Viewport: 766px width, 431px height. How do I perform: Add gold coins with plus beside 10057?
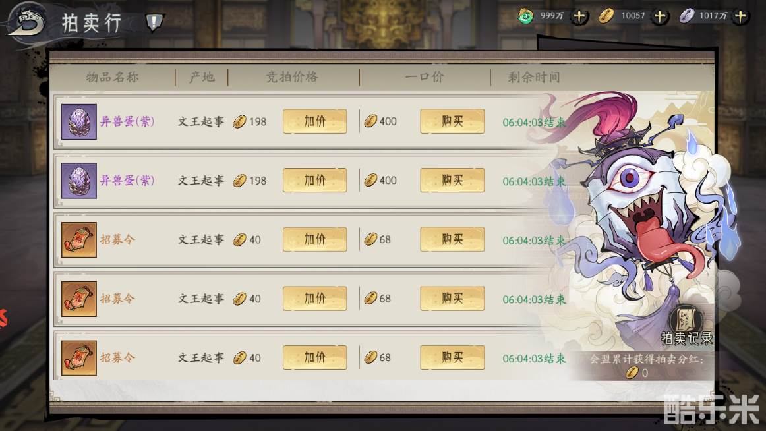(660, 16)
